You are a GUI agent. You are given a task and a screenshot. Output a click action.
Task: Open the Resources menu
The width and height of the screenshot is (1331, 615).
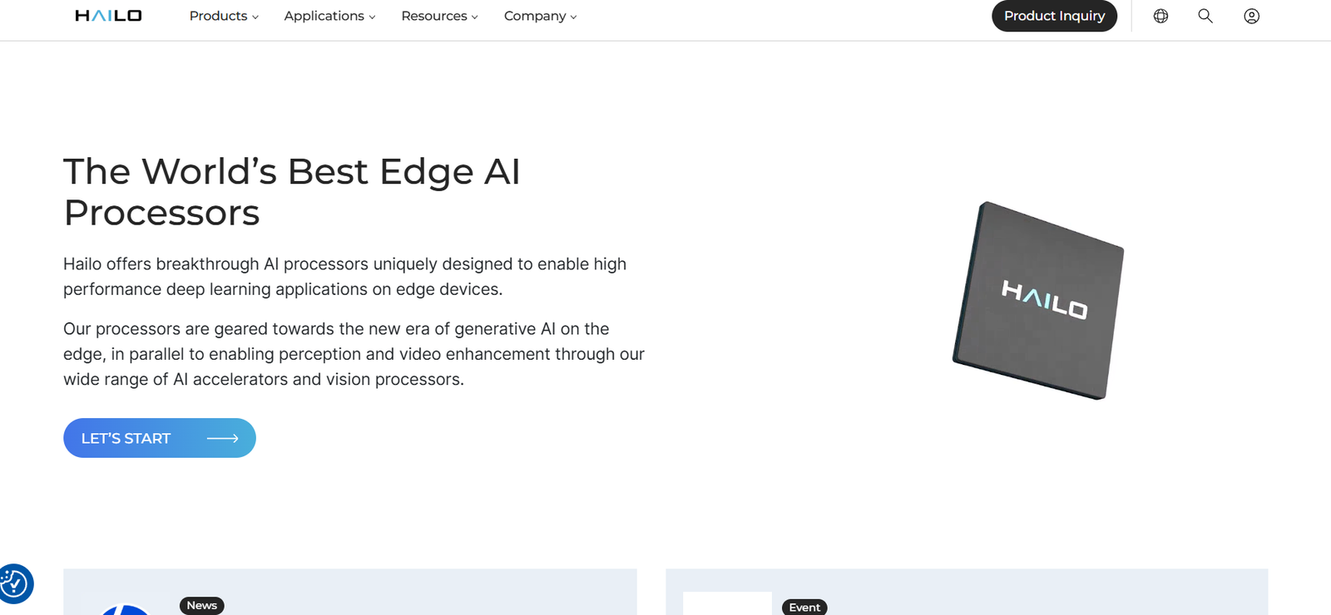point(438,16)
